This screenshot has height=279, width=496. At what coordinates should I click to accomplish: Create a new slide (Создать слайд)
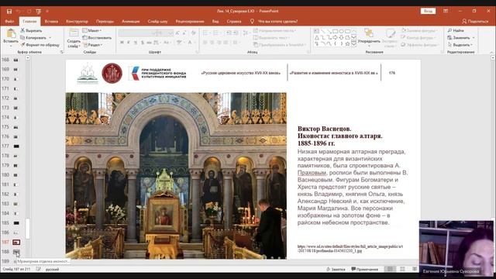[74, 38]
